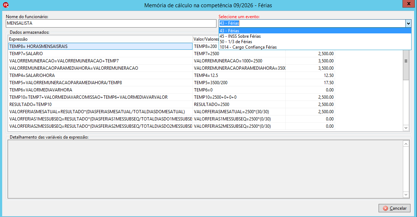The image size is (417, 217).
Task: Click the Cancelar button
Action: tap(395, 208)
